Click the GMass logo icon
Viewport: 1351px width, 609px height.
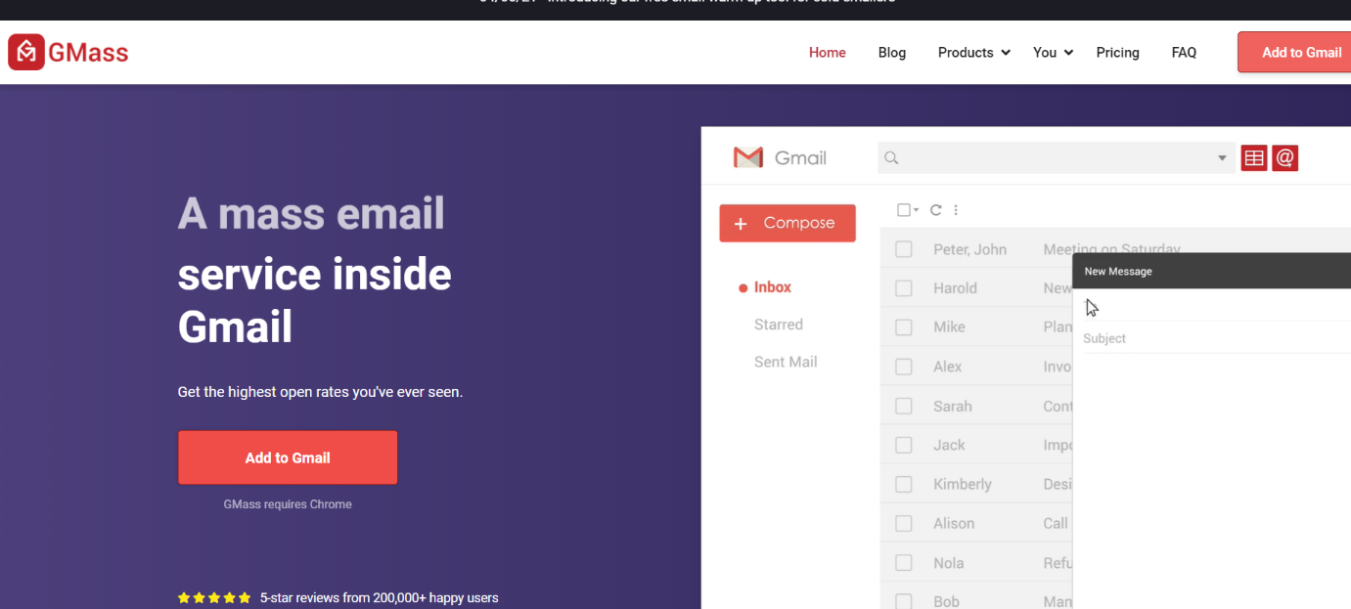(x=26, y=52)
